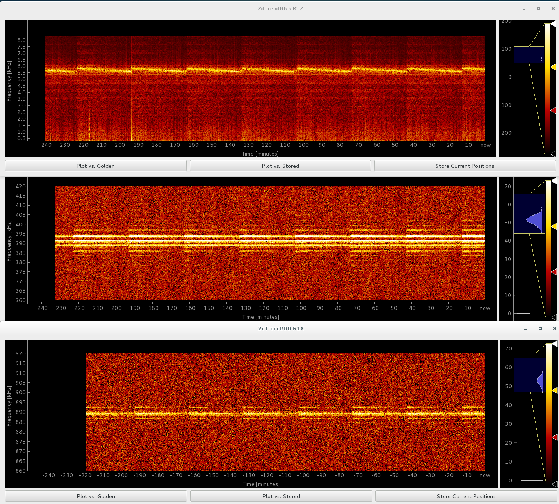Select the white top marker of the R1X colorbar
Viewport: 559px width, 504px height.
(555, 343)
